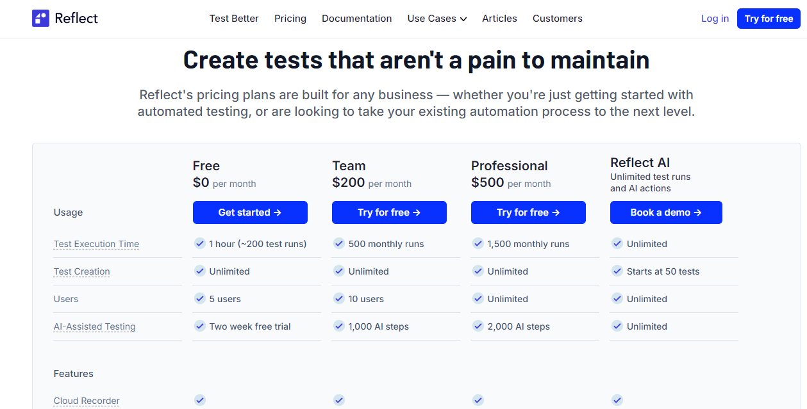Open the Documentation page

tap(356, 19)
